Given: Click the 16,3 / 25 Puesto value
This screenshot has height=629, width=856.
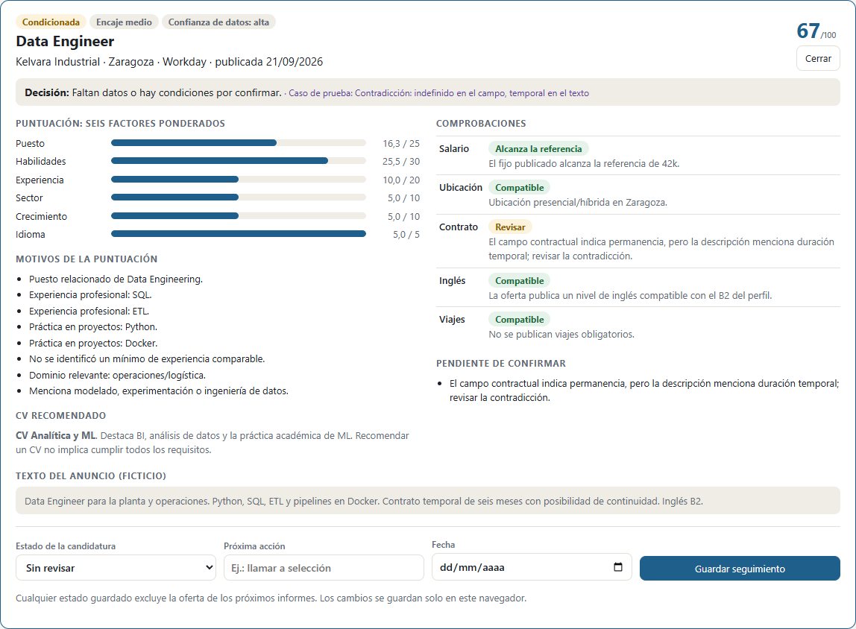Looking at the screenshot, I should (401, 144).
